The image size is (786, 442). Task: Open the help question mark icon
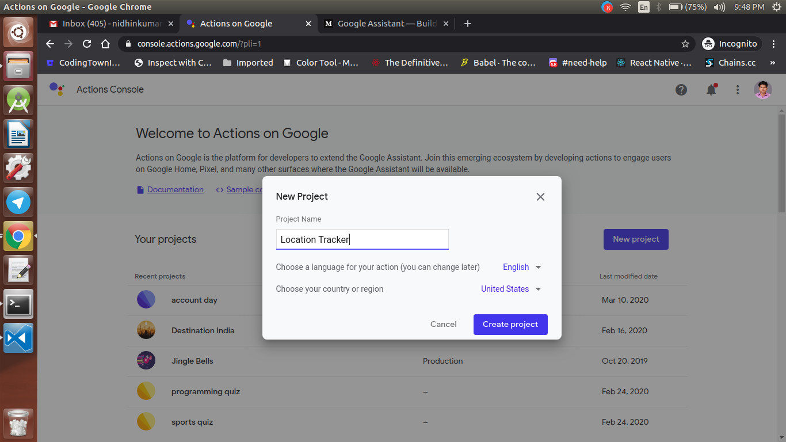pyautogui.click(x=681, y=90)
